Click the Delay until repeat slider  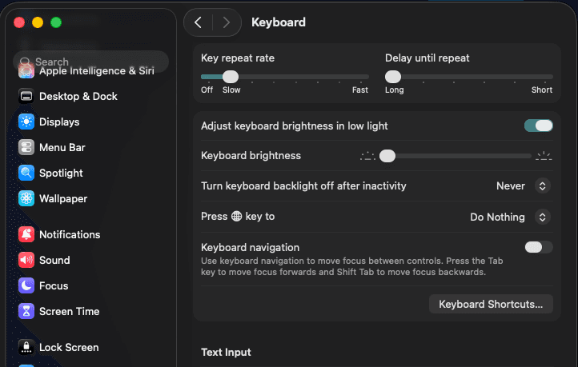469,77
